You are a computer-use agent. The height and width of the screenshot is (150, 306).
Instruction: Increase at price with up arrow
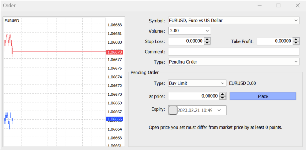coord(223,94)
